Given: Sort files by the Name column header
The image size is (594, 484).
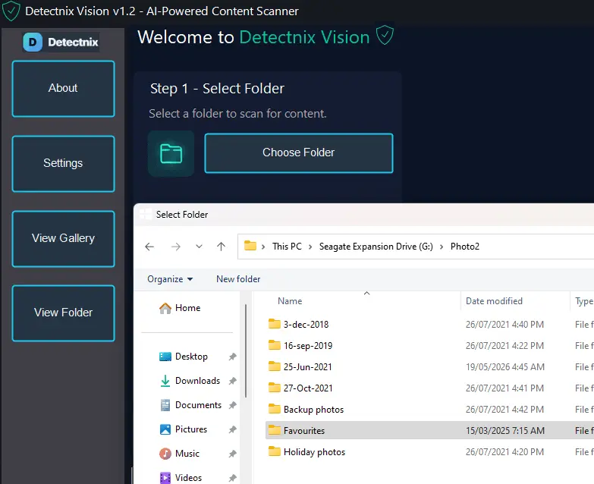Looking at the screenshot, I should 290,301.
